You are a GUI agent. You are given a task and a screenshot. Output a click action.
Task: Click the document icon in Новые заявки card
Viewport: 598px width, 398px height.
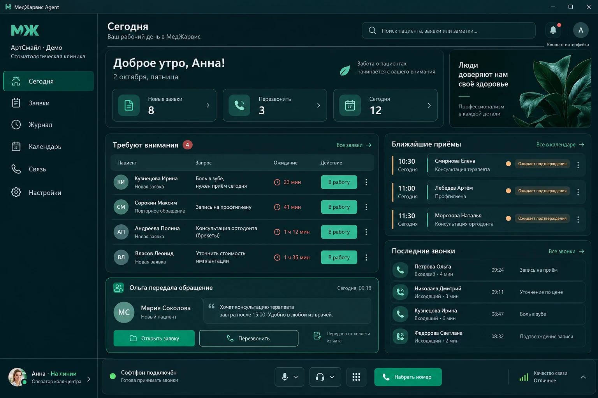[129, 105]
